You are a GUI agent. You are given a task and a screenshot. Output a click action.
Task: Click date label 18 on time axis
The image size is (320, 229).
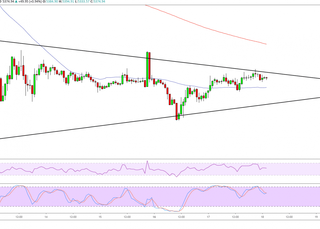coord(262,217)
